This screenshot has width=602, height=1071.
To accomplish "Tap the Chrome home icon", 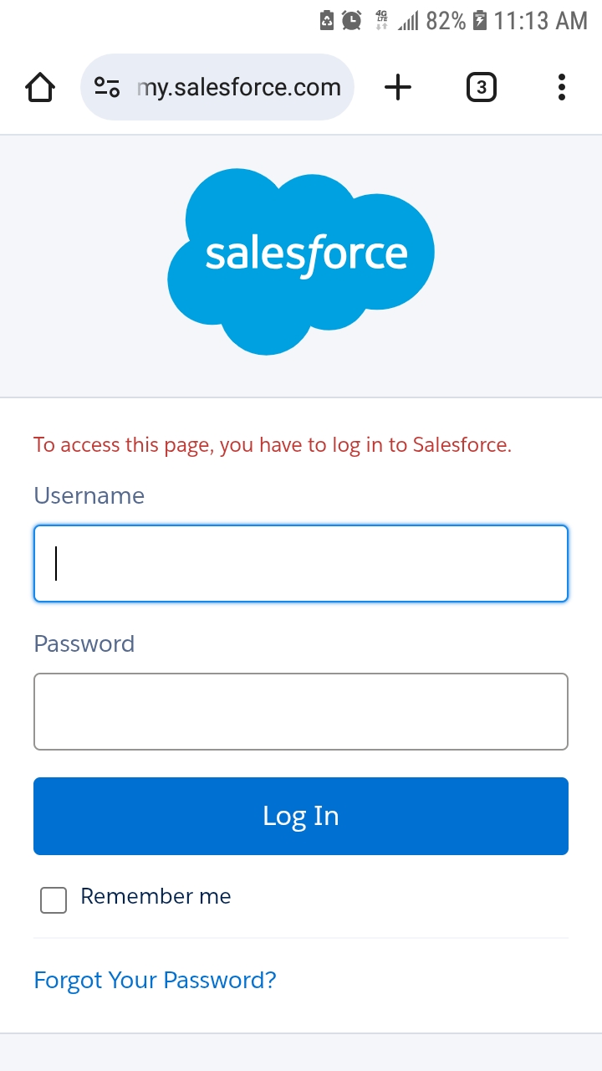I will pyautogui.click(x=39, y=86).
